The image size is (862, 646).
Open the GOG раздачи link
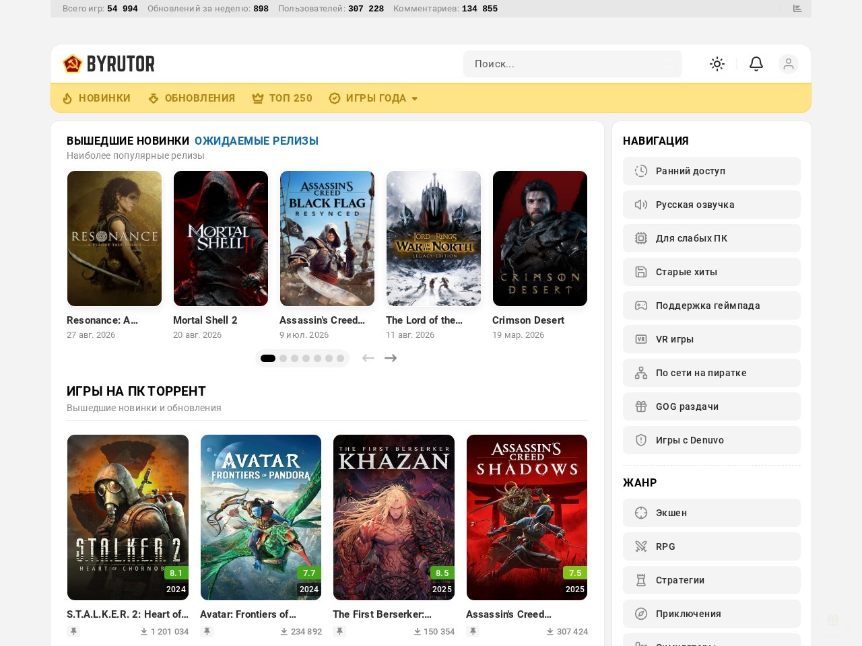[x=712, y=406]
